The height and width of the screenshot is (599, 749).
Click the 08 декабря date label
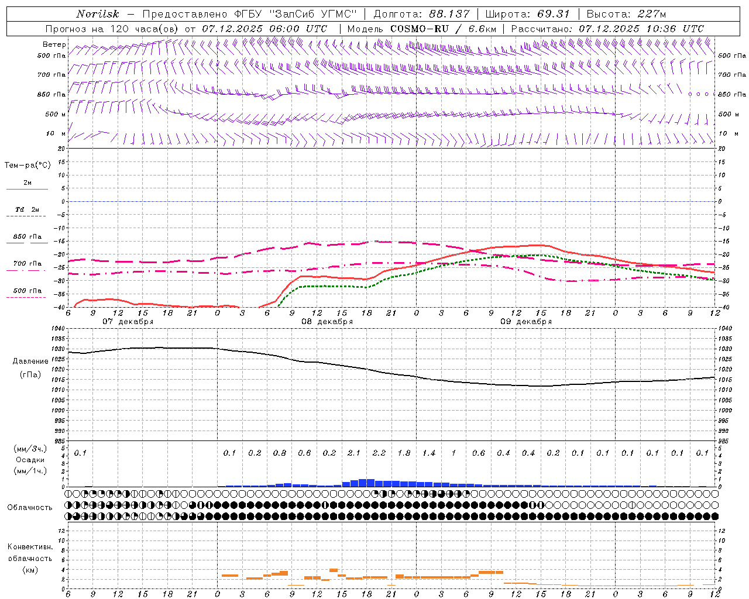click(327, 322)
